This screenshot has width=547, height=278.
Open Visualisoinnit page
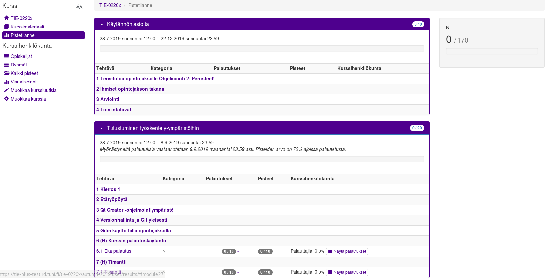(x=24, y=82)
